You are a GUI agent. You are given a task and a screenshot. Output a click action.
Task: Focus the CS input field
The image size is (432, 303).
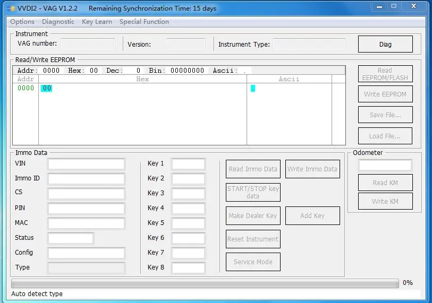[x=86, y=194]
